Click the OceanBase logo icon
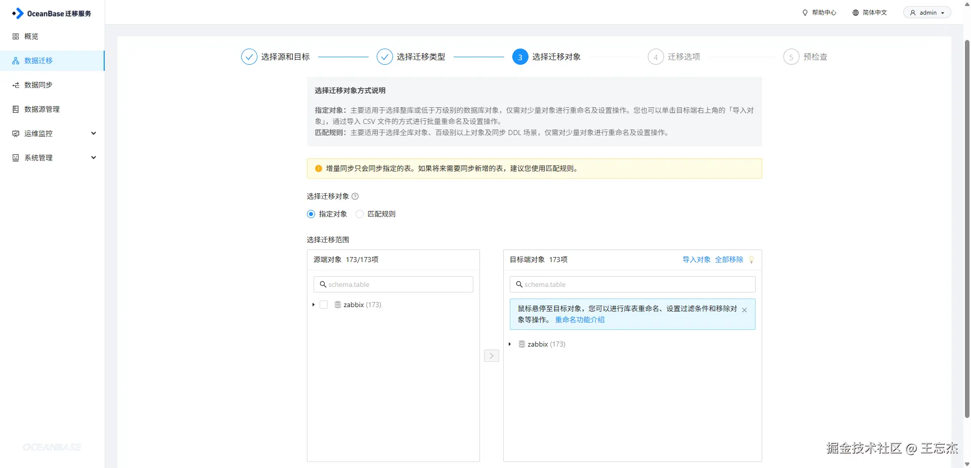Image resolution: width=971 pixels, height=468 pixels. 18,13
